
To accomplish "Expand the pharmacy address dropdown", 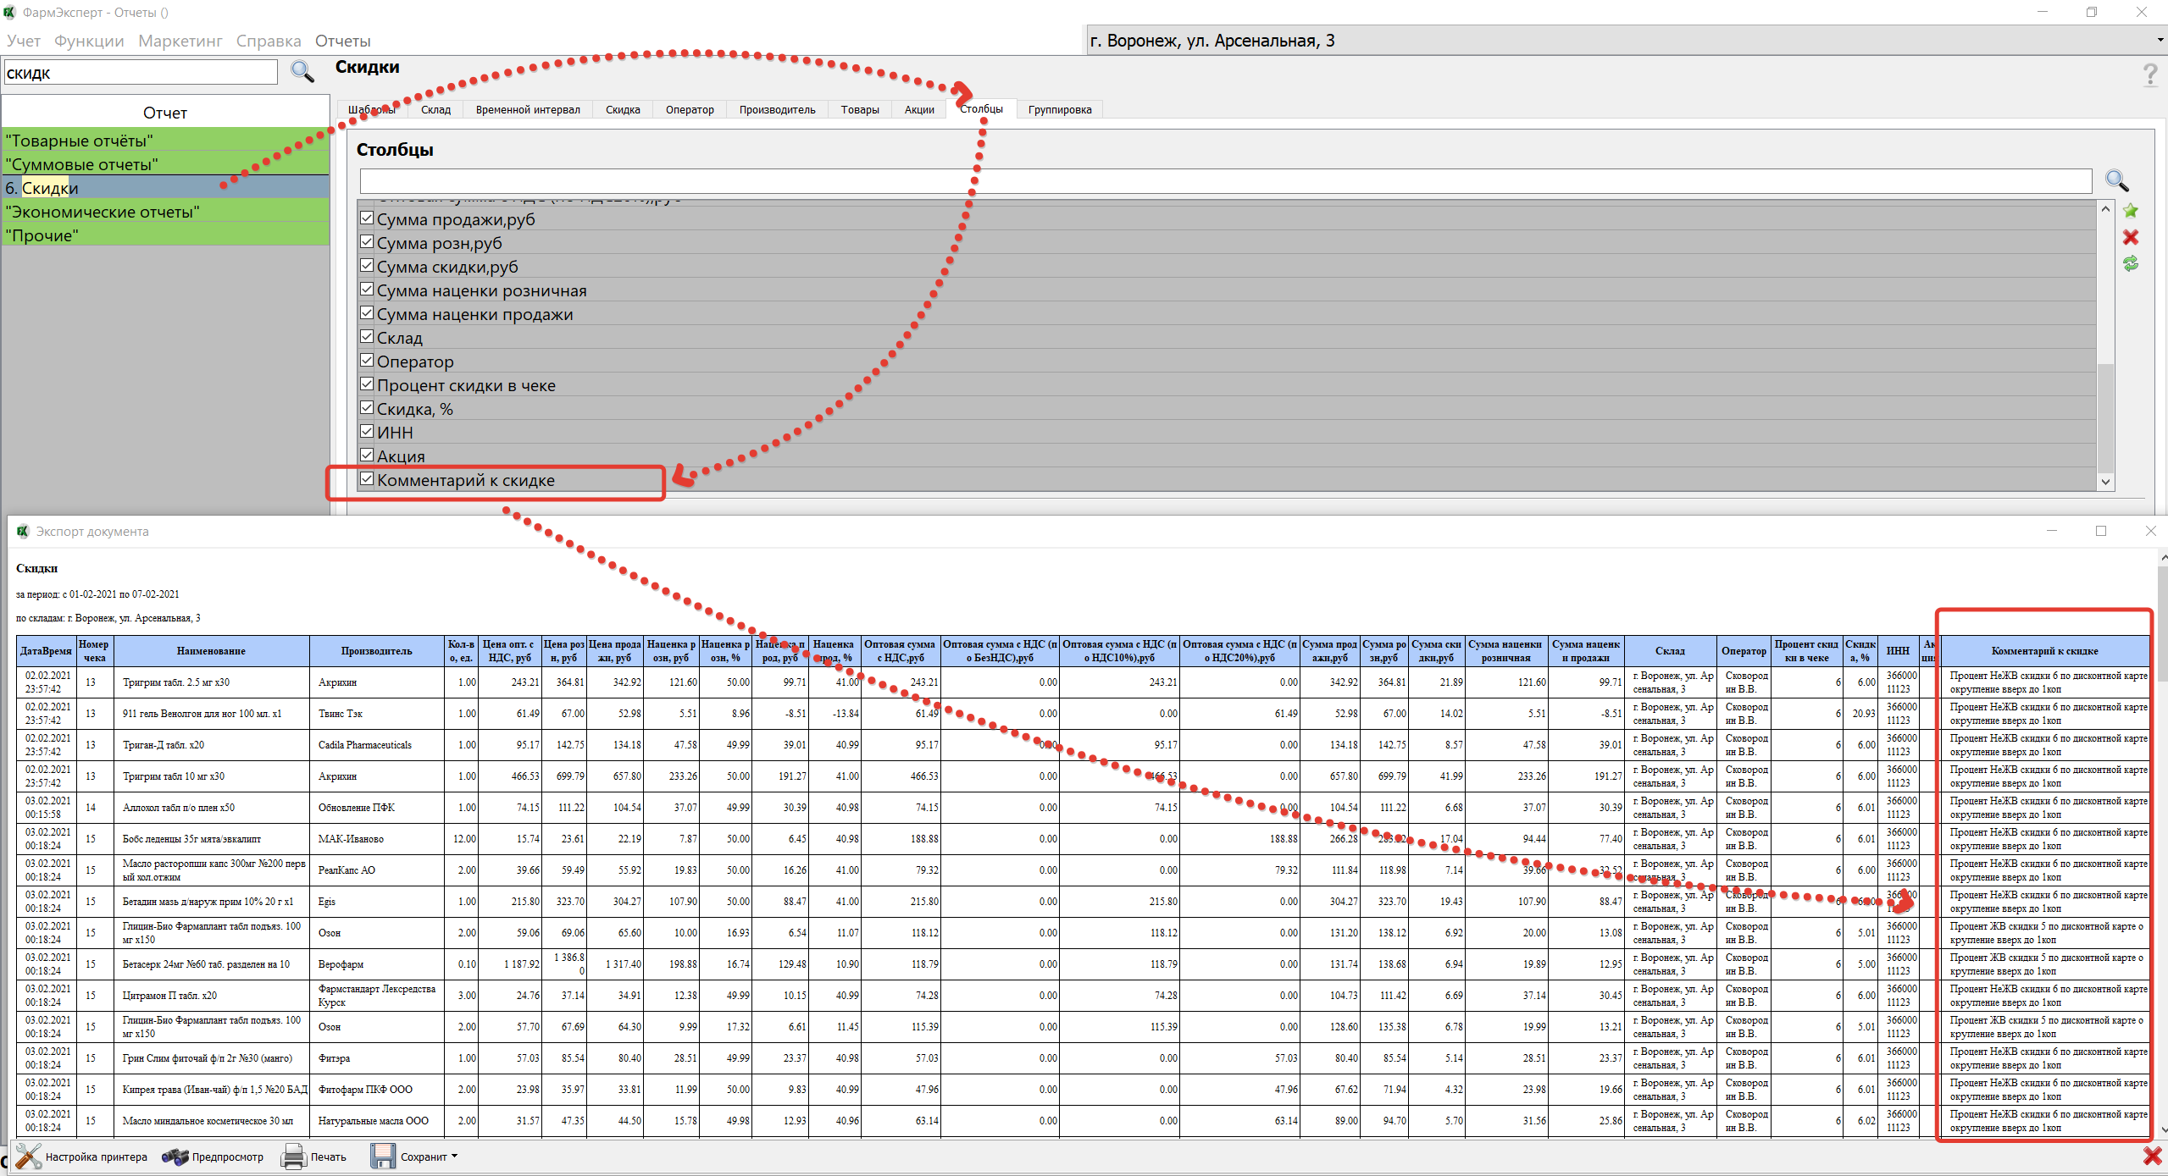I will (x=2160, y=41).
